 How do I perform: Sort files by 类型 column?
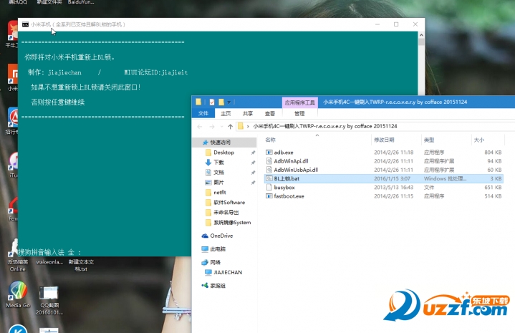coord(429,140)
